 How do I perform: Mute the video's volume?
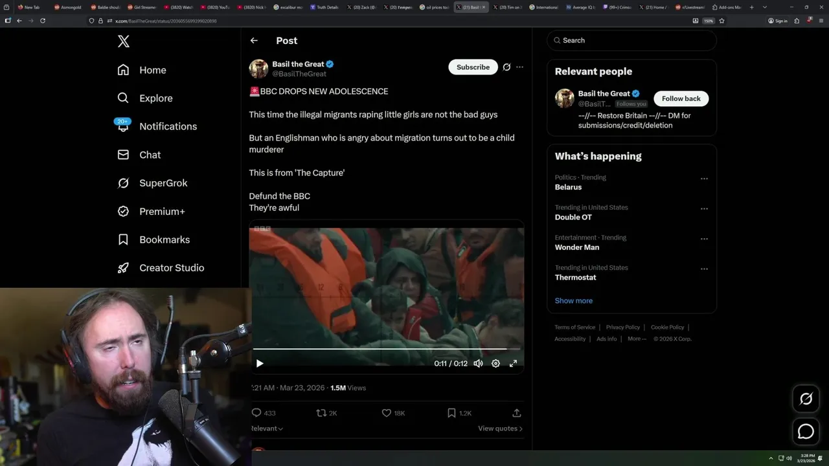(x=478, y=364)
